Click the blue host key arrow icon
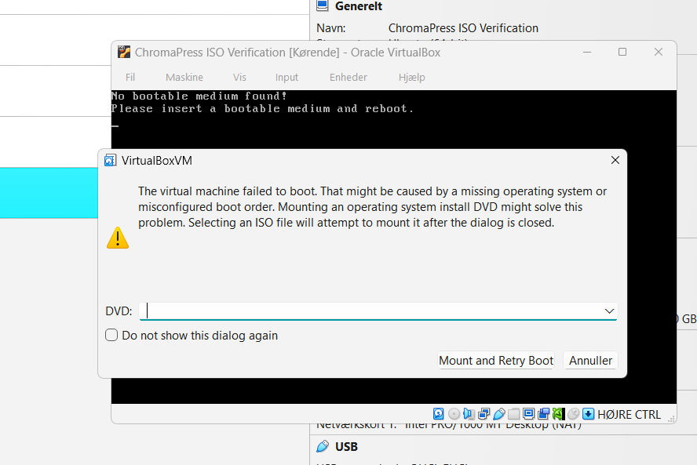Viewport: 697px width, 465px height. [588, 414]
